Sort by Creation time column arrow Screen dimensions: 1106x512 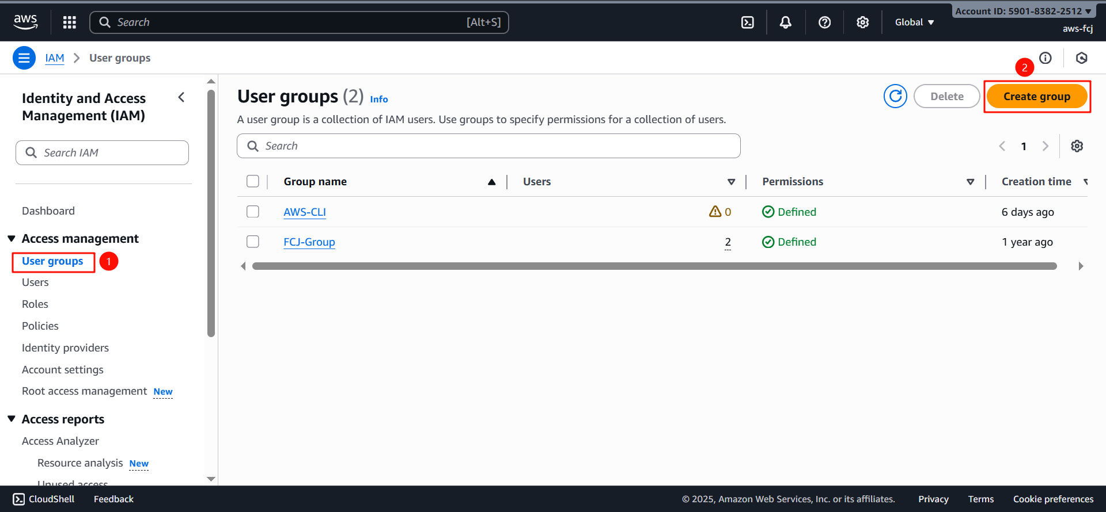point(1085,182)
